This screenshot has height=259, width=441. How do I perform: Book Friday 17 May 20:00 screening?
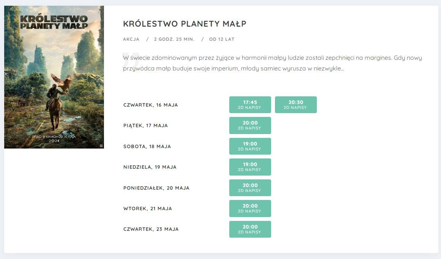(250, 125)
